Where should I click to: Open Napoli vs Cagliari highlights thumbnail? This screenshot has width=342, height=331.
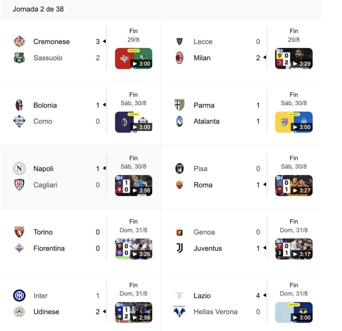[x=134, y=185]
